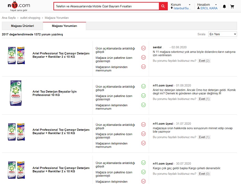Click Evet (1) on the 01.08.2020 review
The image size is (241, 184).
[x=204, y=99]
